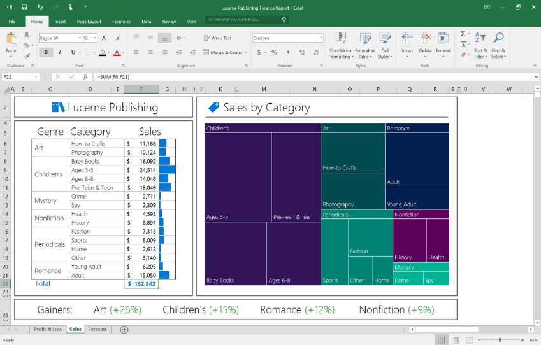Click the Format Painter icon
The image size is (541, 345).
coord(27,55)
